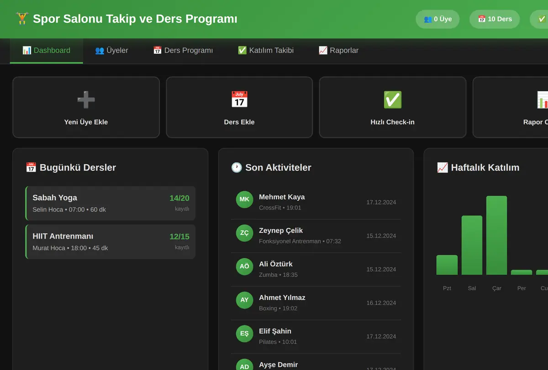548x370 pixels.
Task: Open the Raporlar tab
Action: point(338,51)
